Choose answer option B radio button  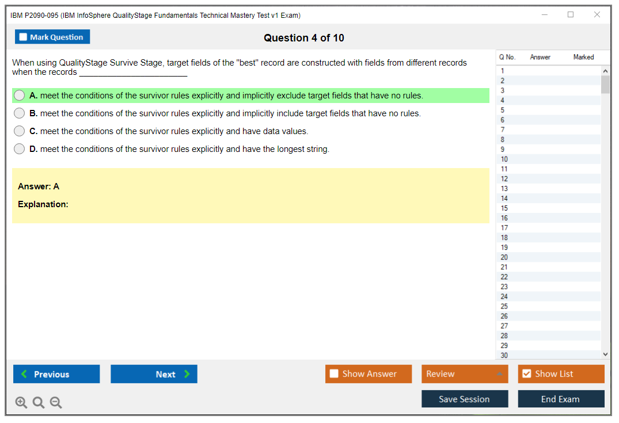tap(20, 113)
